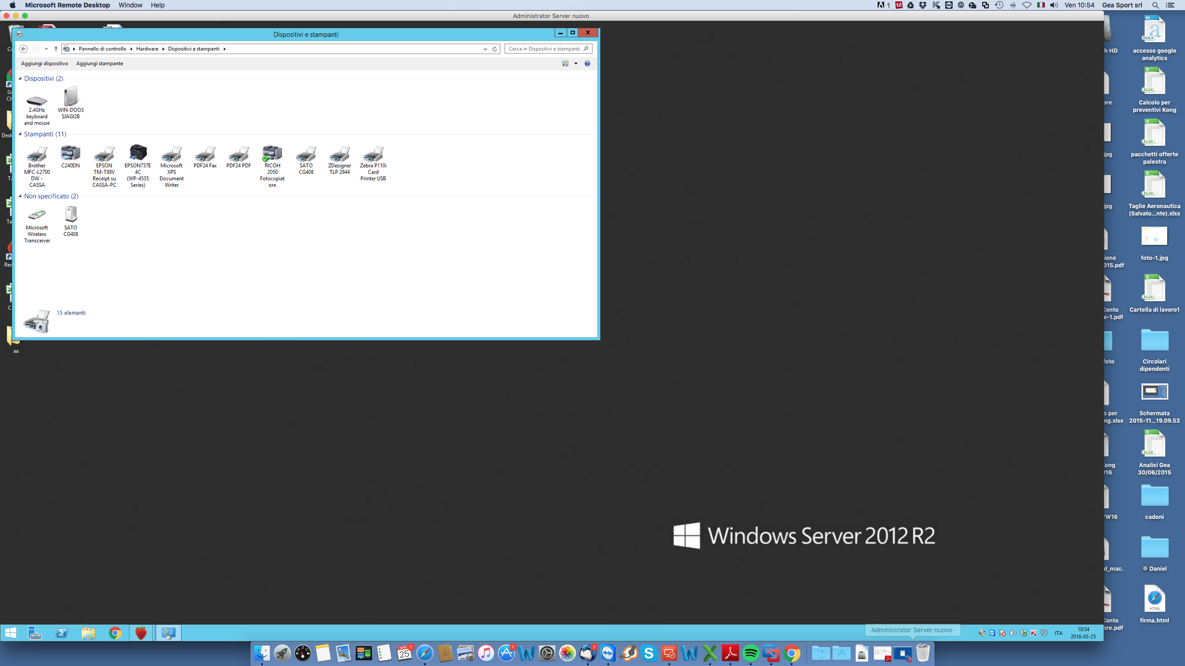Viewport: 1185px width, 666px height.
Task: Navigate to Hardware breadcrumb
Action: pyautogui.click(x=147, y=49)
